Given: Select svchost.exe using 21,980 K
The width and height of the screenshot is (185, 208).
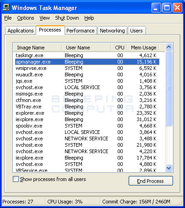Looking at the screenshot, I should [87, 145].
